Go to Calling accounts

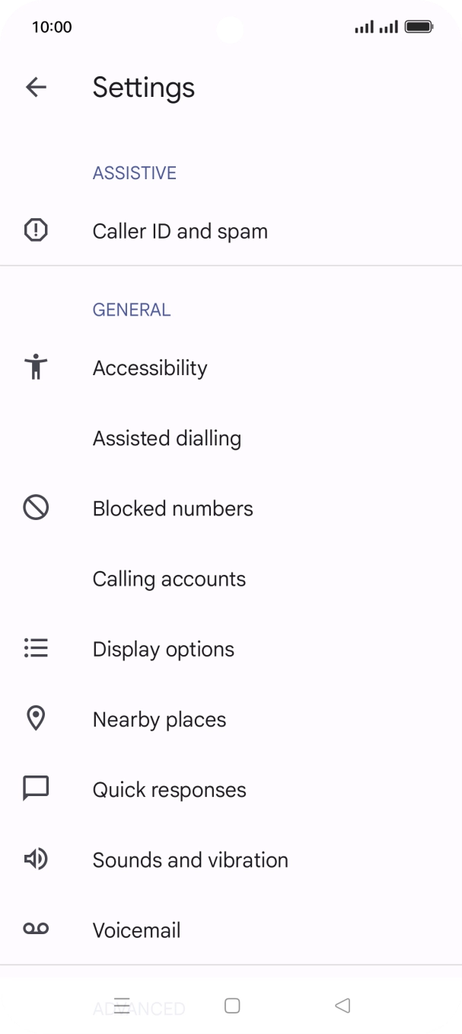pyautogui.click(x=169, y=579)
